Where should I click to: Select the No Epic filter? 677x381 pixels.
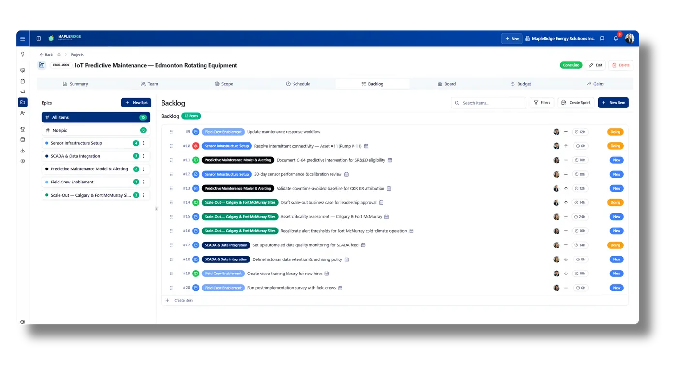coord(96,130)
